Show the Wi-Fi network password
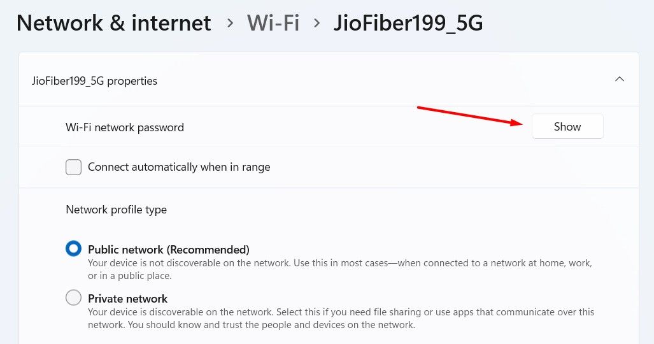 click(567, 127)
